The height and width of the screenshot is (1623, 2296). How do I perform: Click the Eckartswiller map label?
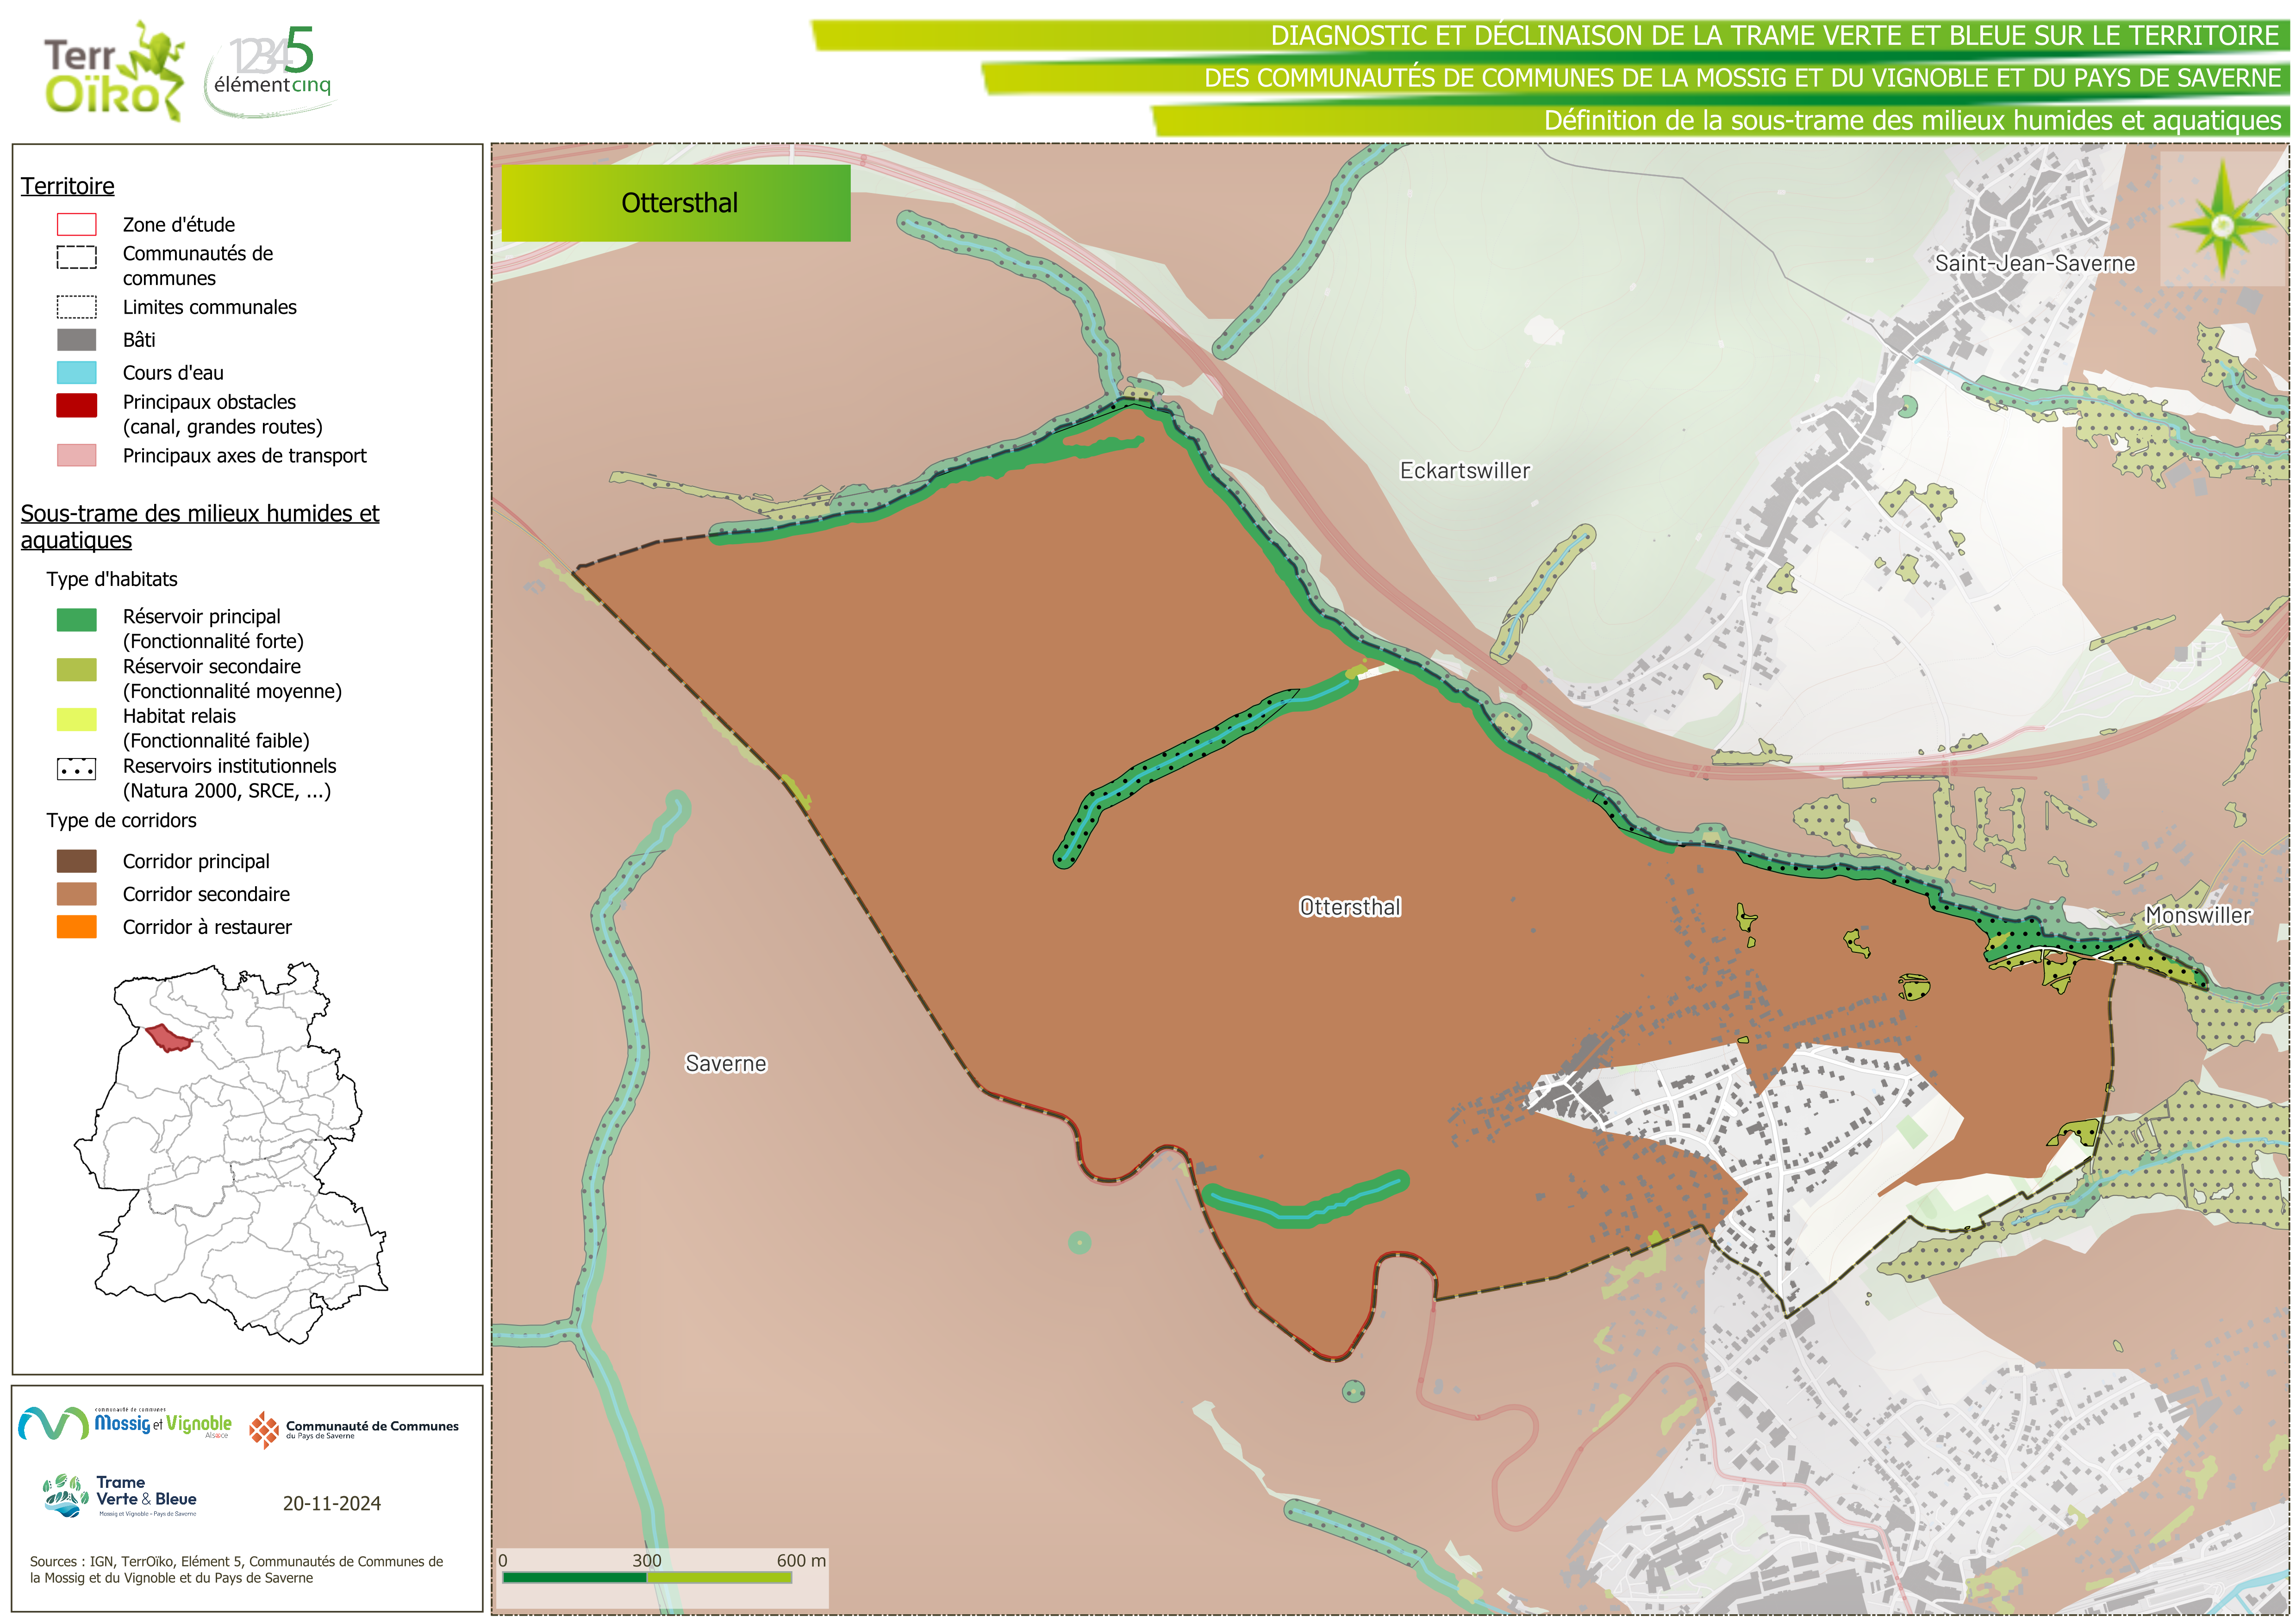[x=1464, y=471]
